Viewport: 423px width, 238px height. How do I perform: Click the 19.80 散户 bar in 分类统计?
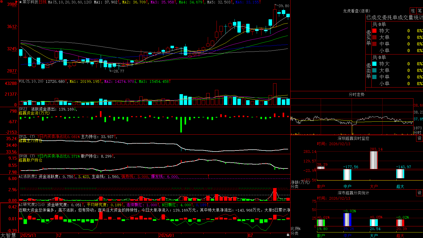point(321,223)
